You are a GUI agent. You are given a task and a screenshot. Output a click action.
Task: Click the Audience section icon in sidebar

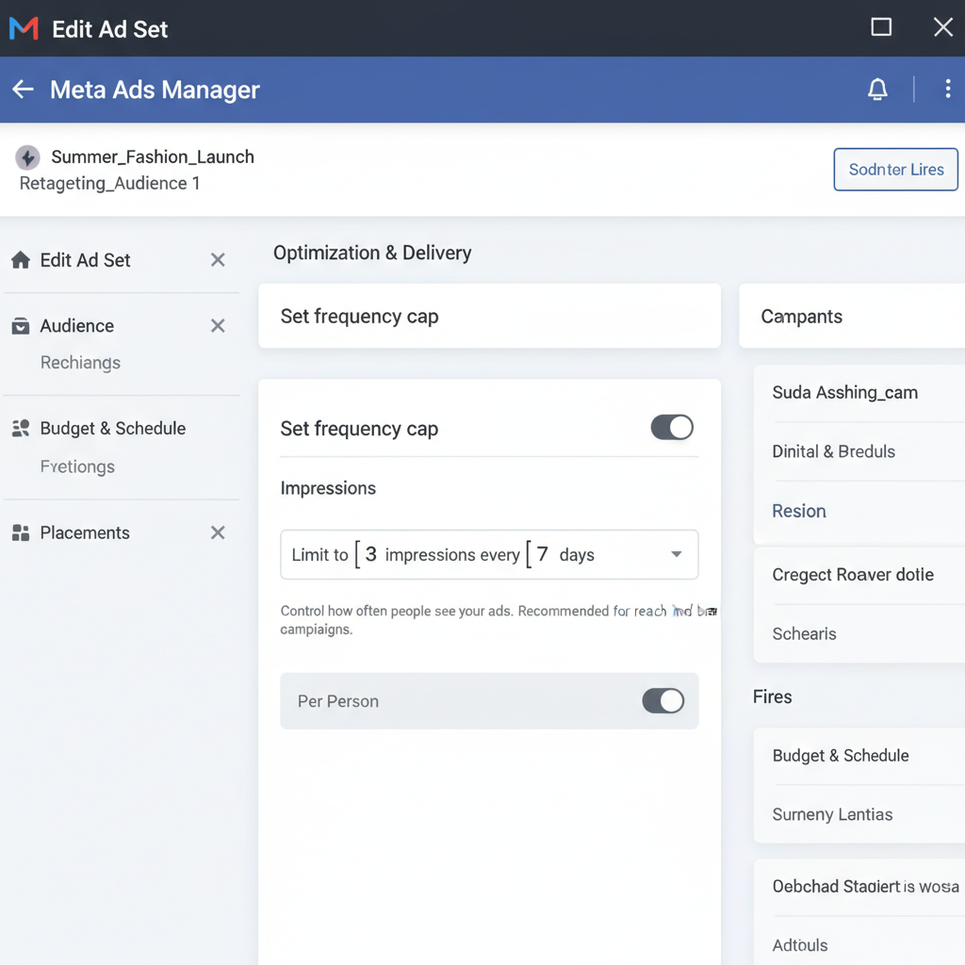20,326
